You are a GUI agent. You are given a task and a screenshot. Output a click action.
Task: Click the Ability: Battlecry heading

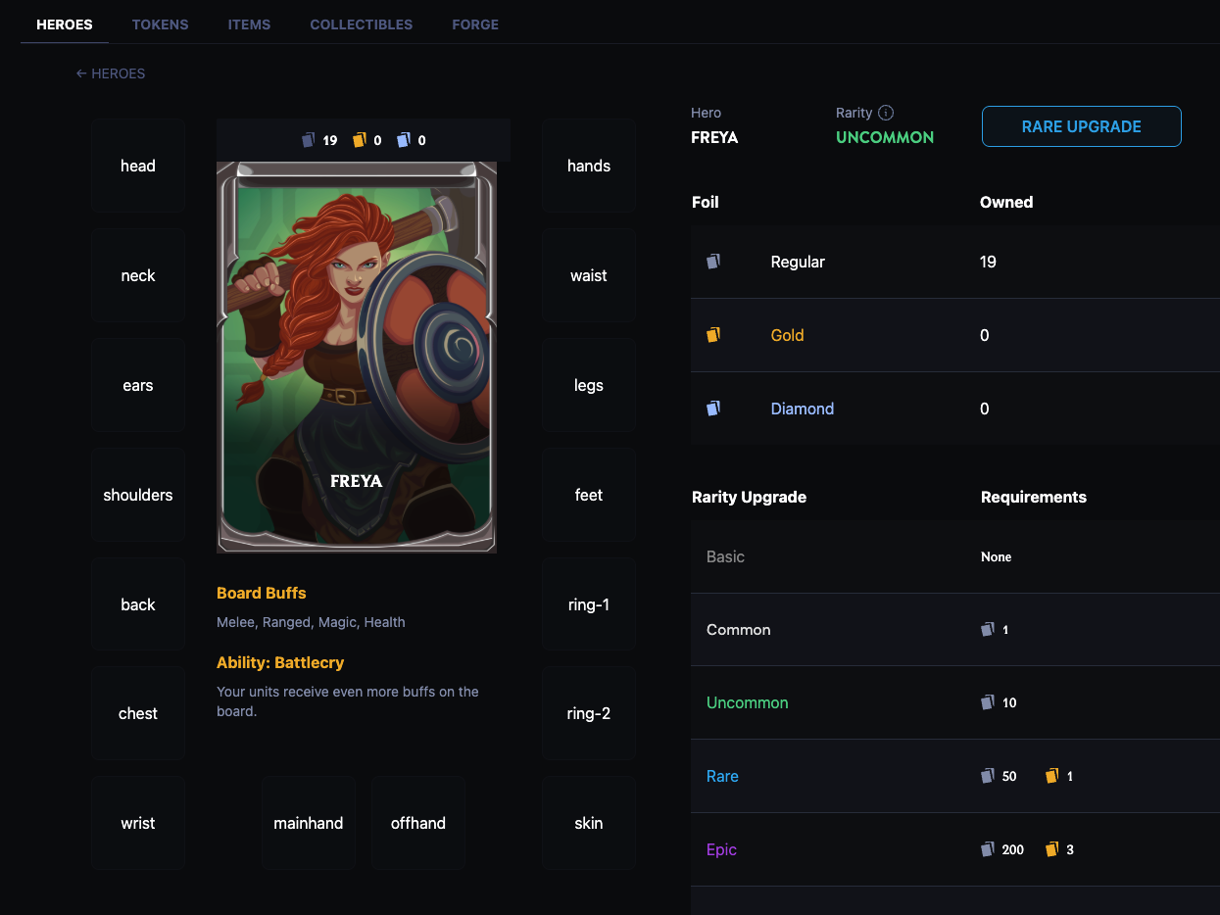[x=280, y=662]
